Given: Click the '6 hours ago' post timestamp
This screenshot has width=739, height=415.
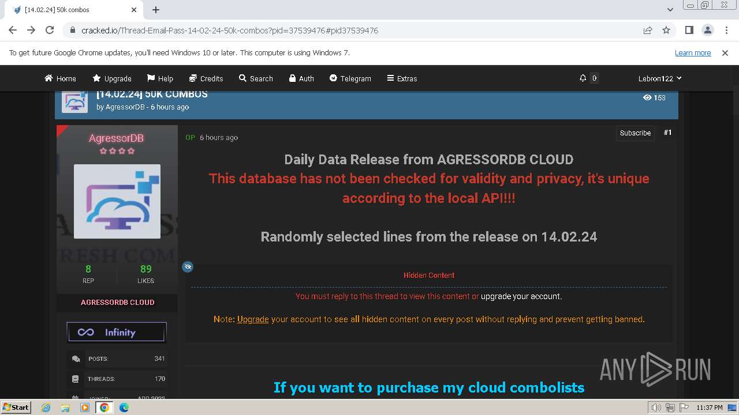Looking at the screenshot, I should click(x=219, y=138).
